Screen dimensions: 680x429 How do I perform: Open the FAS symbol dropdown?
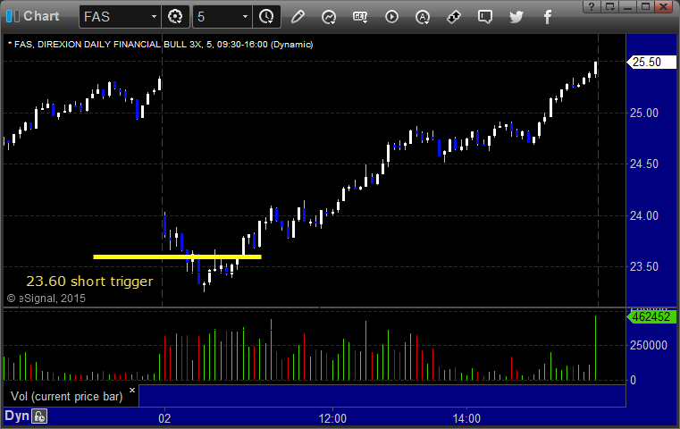click(154, 17)
